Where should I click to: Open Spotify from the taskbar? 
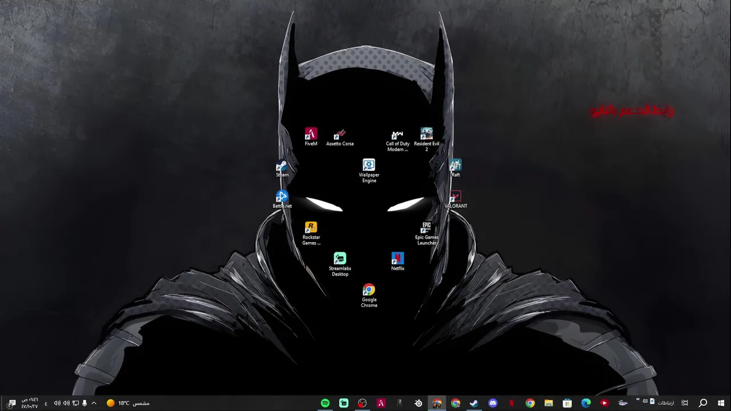[325, 403]
